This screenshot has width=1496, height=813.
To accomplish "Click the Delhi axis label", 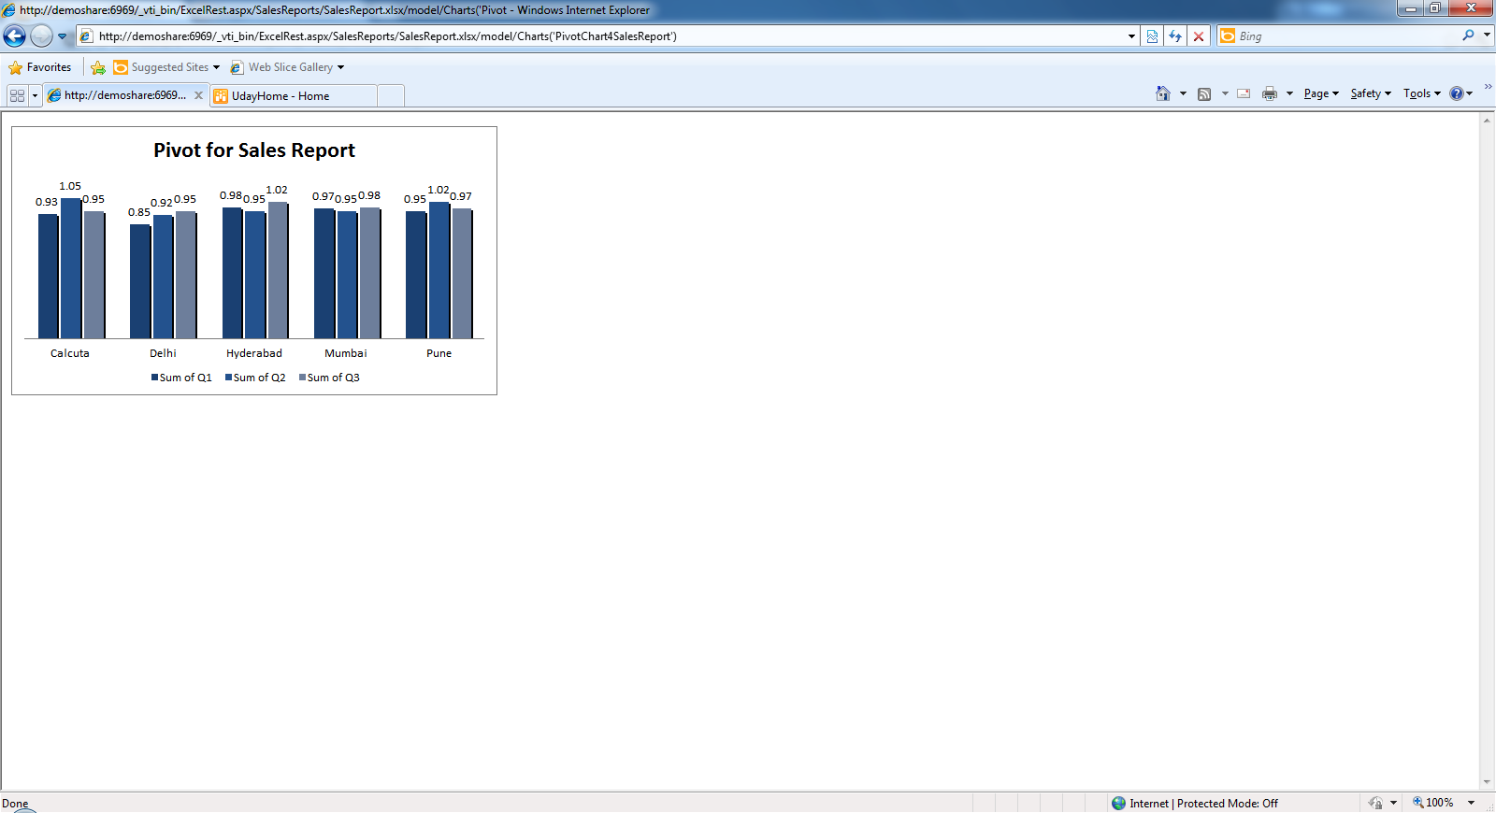I will tap(163, 353).
